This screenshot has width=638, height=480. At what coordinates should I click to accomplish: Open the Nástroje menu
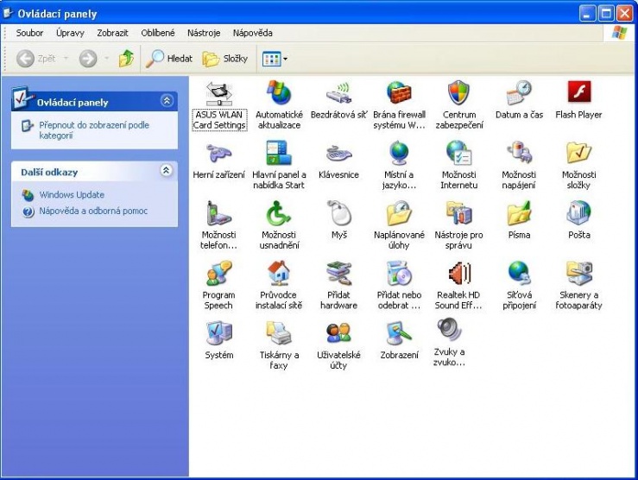204,33
